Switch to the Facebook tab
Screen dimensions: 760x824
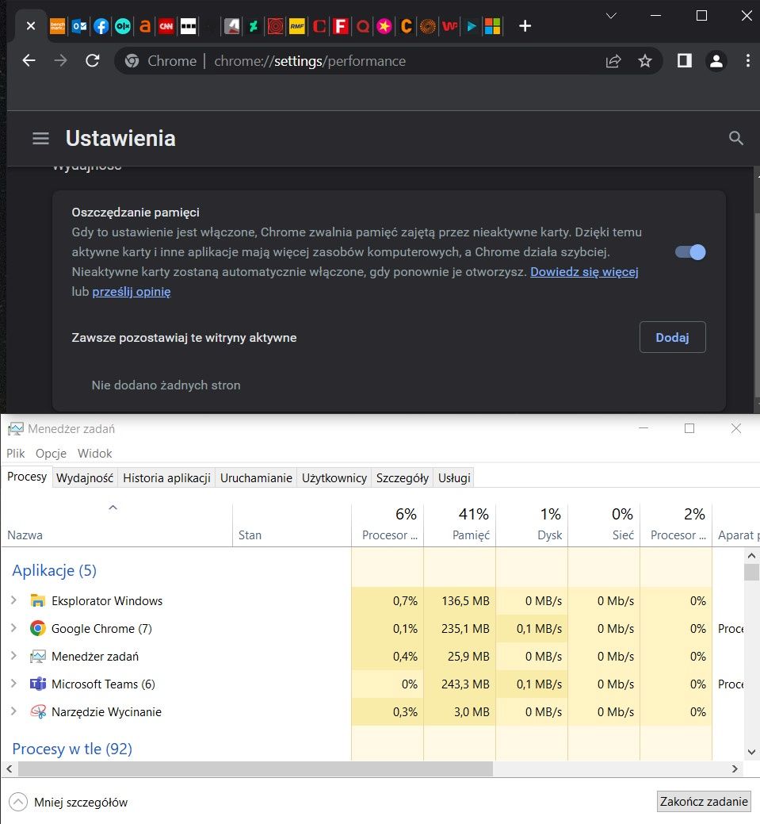tap(101, 25)
